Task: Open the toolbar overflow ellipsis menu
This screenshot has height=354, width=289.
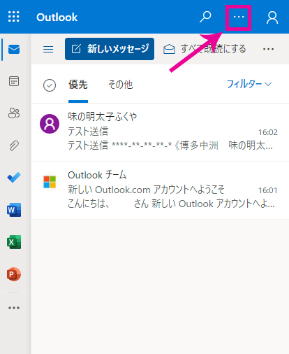Action: [268, 49]
